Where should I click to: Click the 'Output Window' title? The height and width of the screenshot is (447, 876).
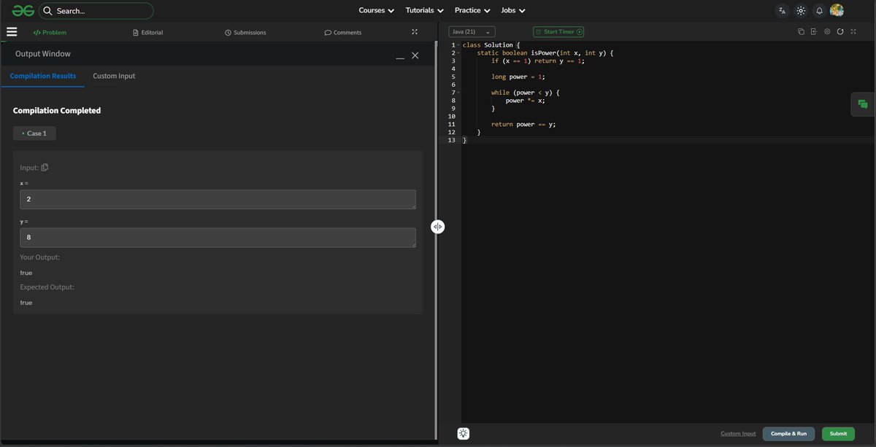(x=43, y=54)
